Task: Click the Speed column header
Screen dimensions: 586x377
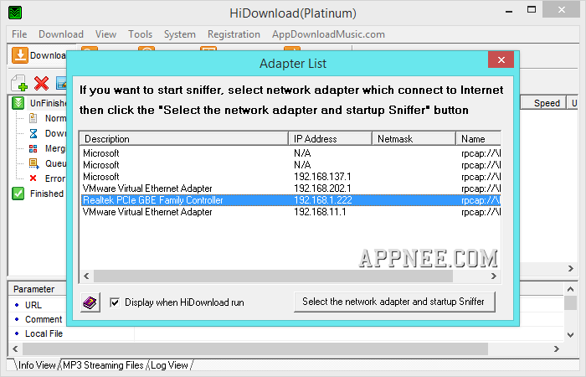Action: click(x=544, y=103)
